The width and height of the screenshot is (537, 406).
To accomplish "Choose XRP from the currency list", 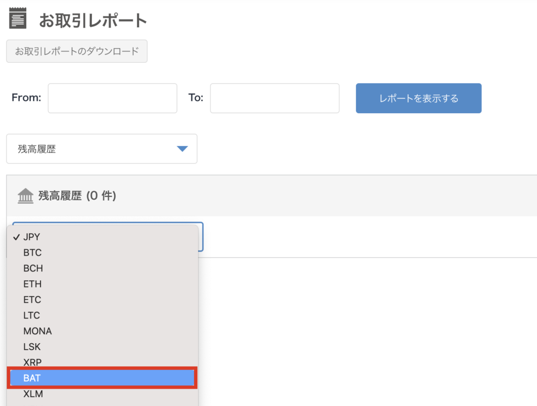I will (x=102, y=362).
